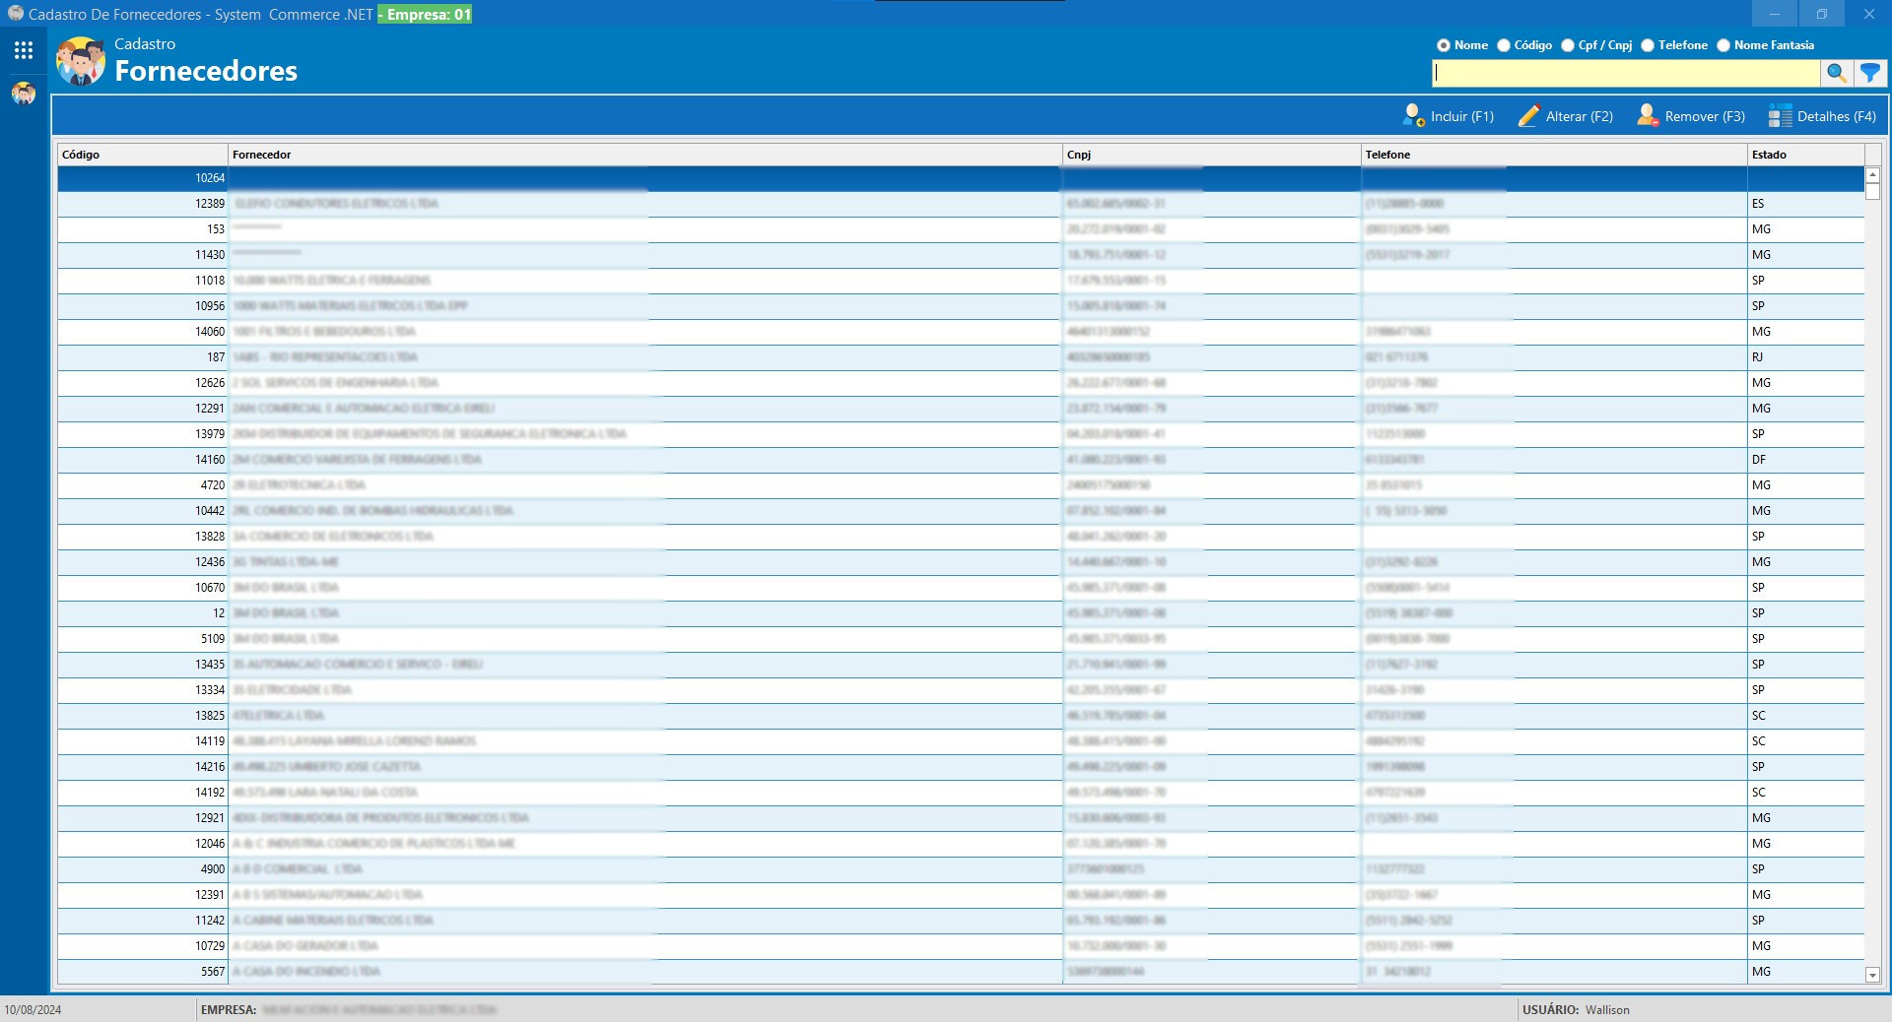Select the Telefone search radio button
The image size is (1892, 1022).
[1648, 45]
